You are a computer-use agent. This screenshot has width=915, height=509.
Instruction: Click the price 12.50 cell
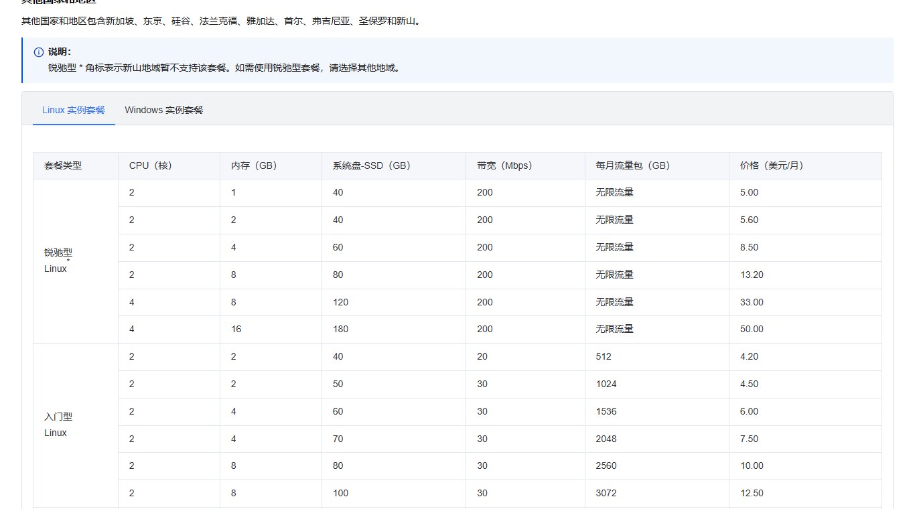pos(805,493)
